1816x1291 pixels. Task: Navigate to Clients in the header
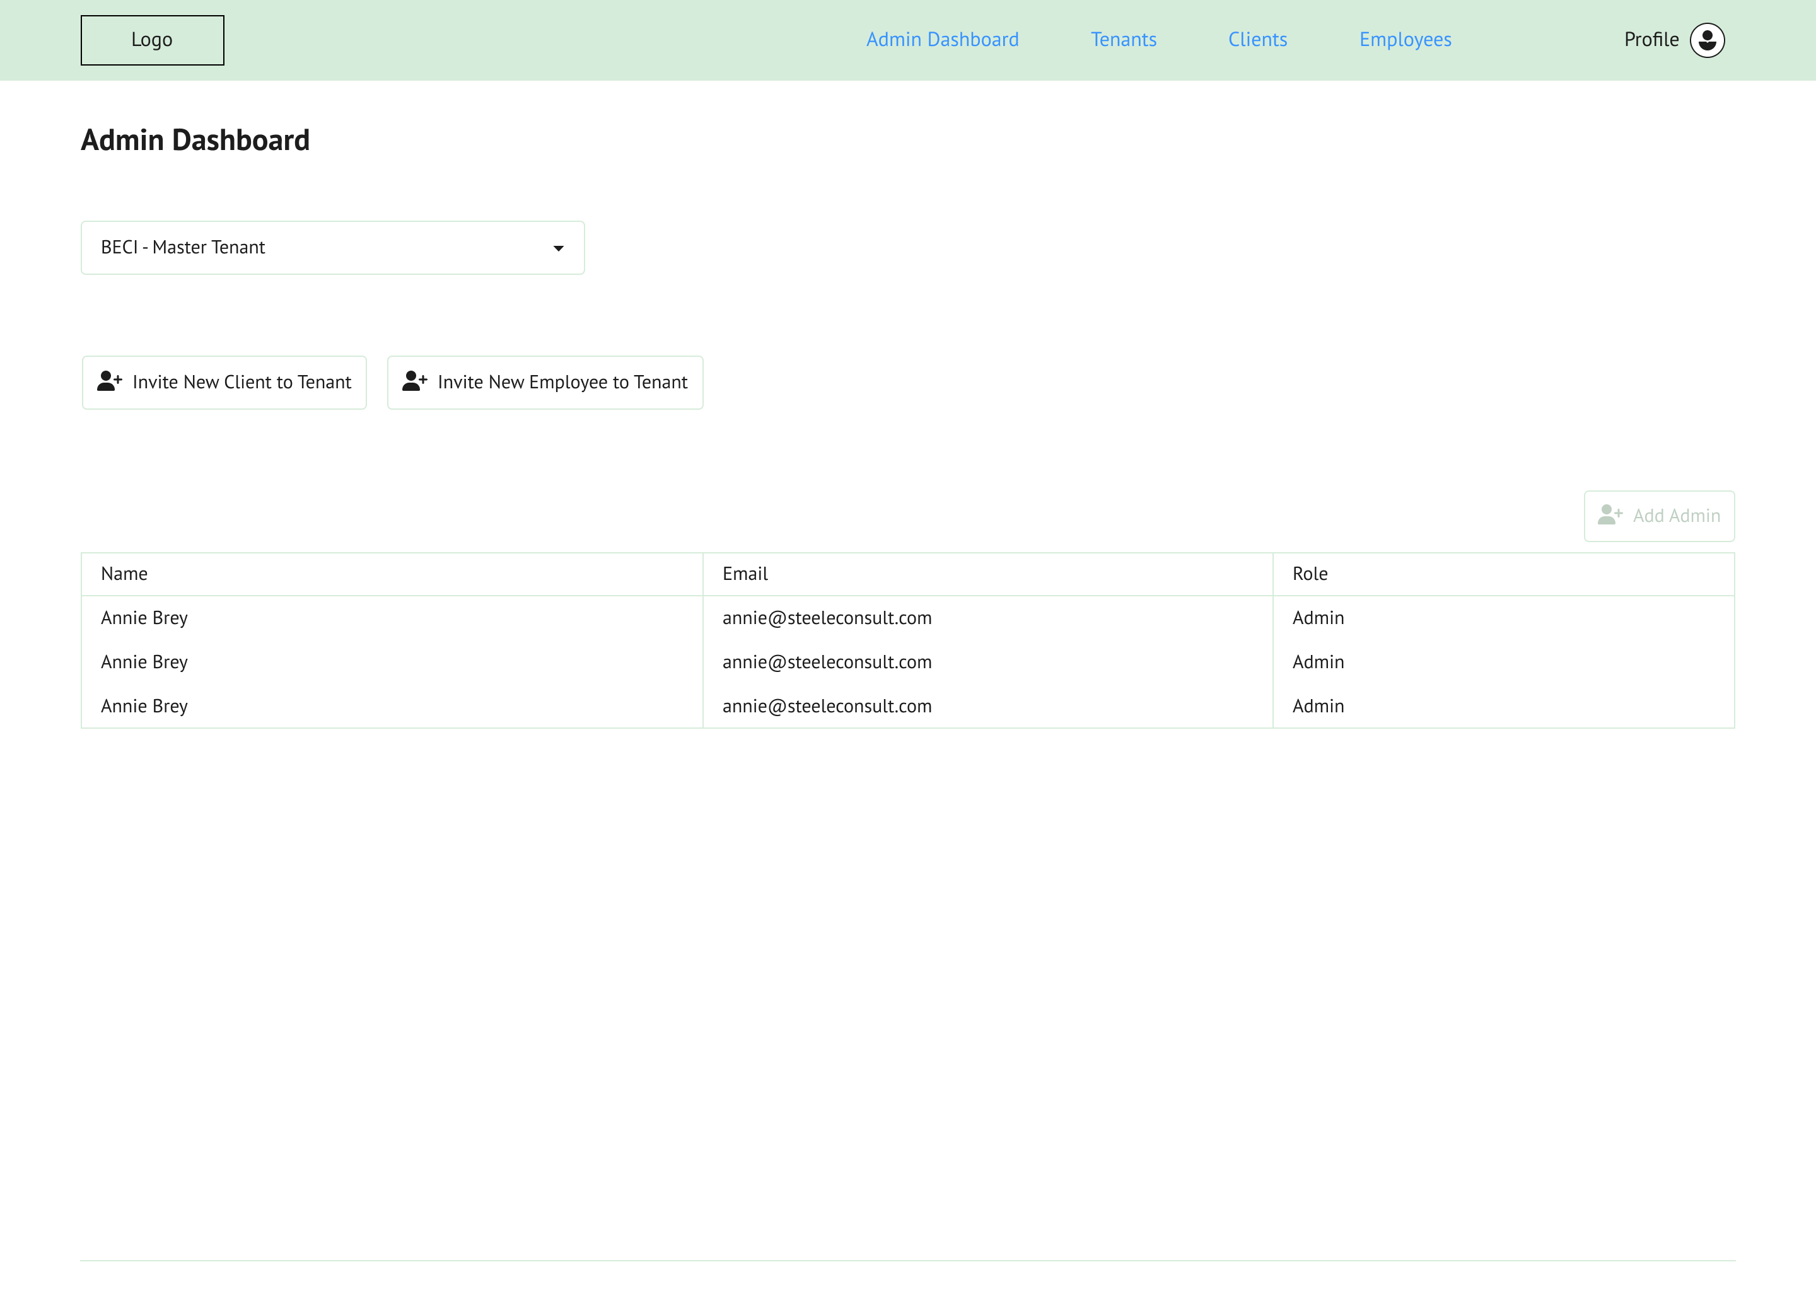(1257, 40)
